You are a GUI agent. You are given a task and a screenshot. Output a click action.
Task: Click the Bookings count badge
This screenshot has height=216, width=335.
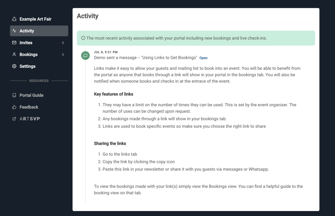click(63, 55)
